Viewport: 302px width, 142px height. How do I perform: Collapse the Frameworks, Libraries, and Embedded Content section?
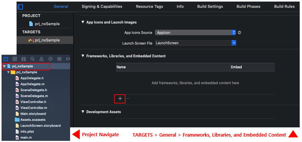pos(83,56)
